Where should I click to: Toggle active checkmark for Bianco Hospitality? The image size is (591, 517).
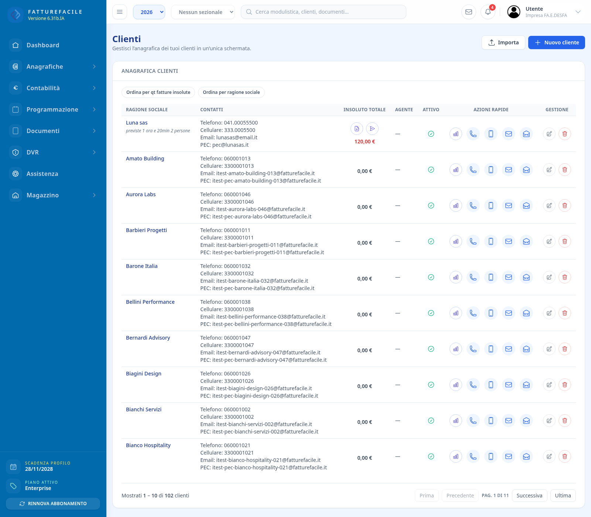pyautogui.click(x=431, y=456)
